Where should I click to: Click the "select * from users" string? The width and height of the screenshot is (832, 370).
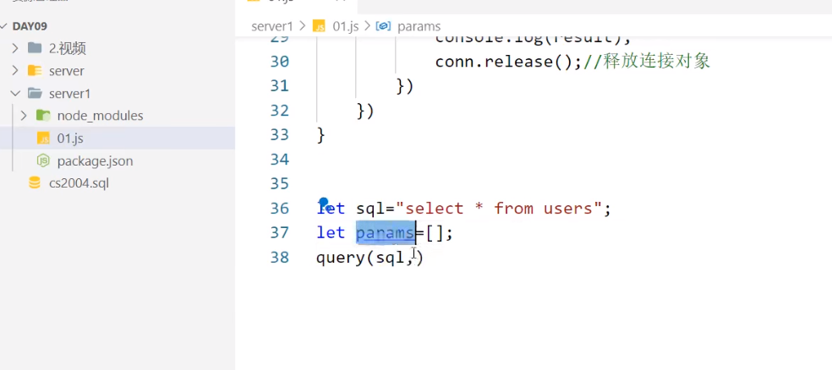(499, 208)
